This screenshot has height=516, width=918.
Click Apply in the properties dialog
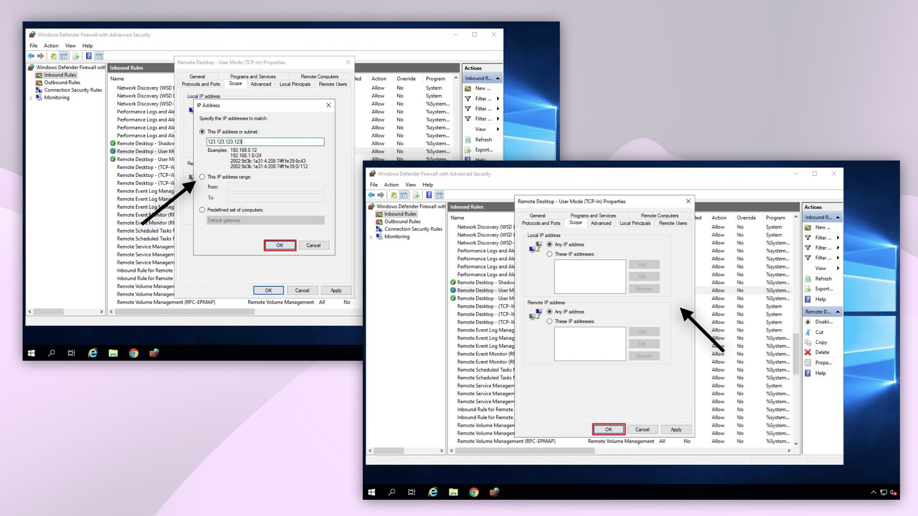676,429
